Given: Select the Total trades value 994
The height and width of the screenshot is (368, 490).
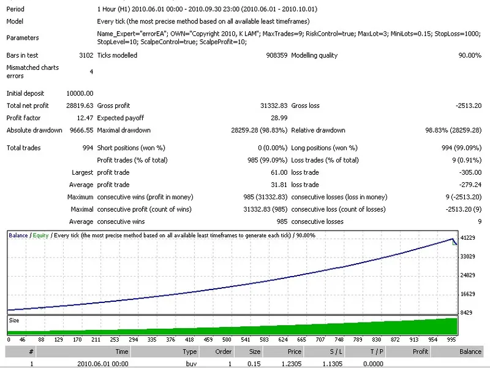Looking at the screenshot, I should click(x=88, y=148).
